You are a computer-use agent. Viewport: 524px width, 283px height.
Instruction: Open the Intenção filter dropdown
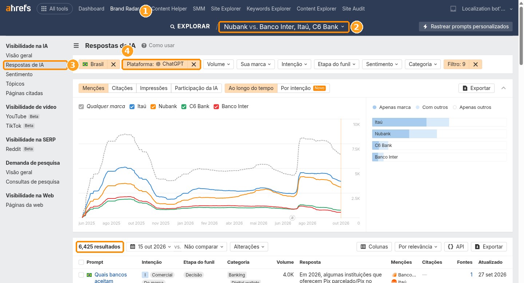[294, 64]
